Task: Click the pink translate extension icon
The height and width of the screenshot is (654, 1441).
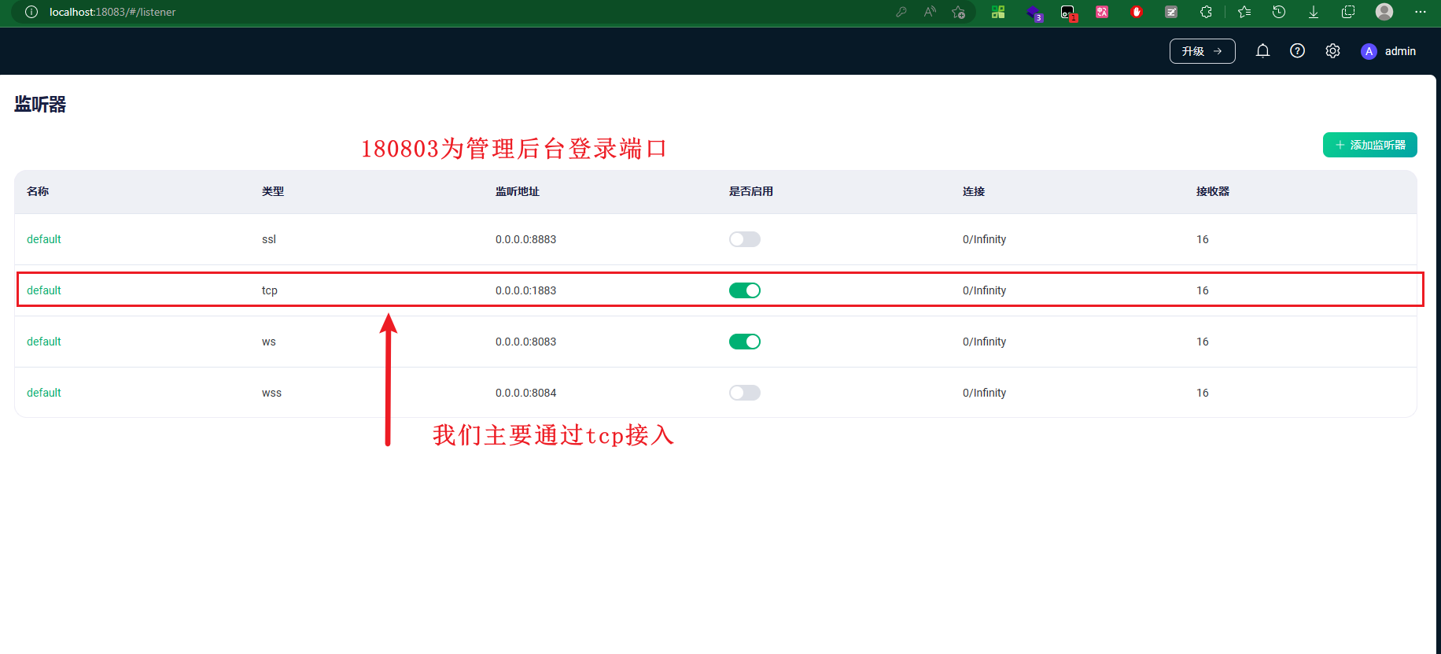Action: 1102,12
